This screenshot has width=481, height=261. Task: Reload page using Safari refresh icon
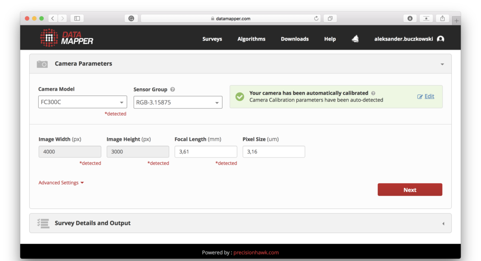point(316,18)
